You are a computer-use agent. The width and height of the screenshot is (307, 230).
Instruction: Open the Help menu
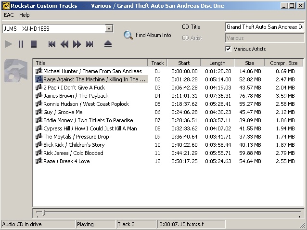[x=24, y=15]
